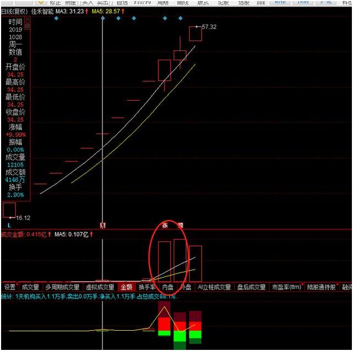353x351 pixels.
Task: Select the candlestick beside the 16.12 label
Action: pos(9,210)
